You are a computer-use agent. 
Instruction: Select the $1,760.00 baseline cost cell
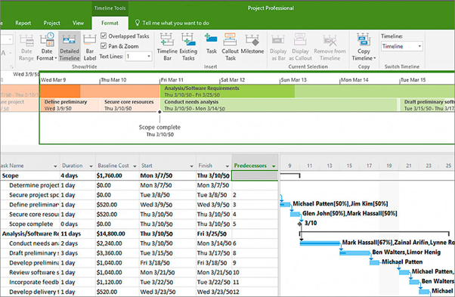coord(117,175)
